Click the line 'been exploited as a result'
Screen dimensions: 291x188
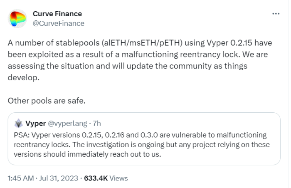pyautogui.click(x=138, y=54)
